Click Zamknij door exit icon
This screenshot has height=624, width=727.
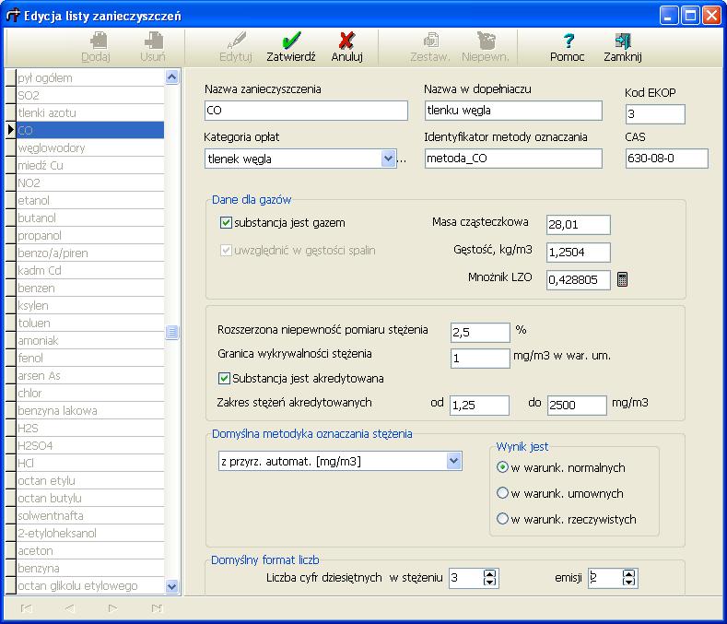623,47
